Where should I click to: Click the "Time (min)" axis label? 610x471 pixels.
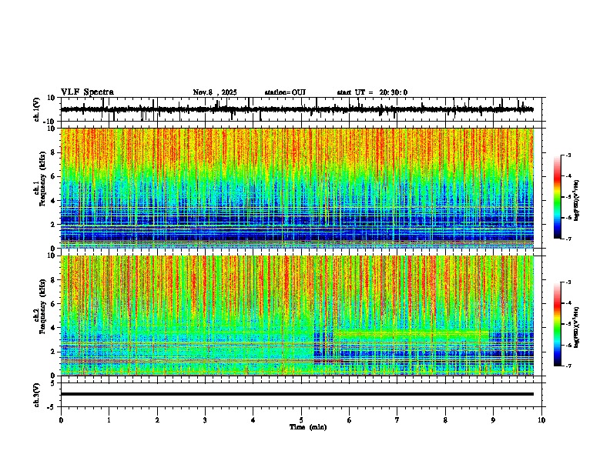tap(308, 427)
